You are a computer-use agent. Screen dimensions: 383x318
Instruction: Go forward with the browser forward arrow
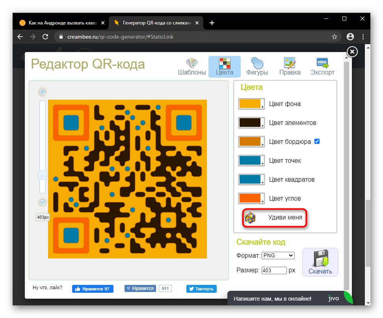[x=33, y=37]
